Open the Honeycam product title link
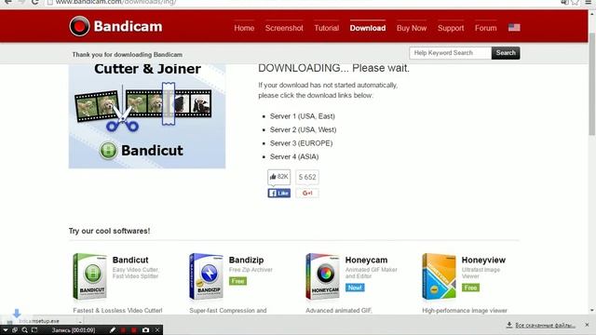The image size is (596, 335). point(366,260)
